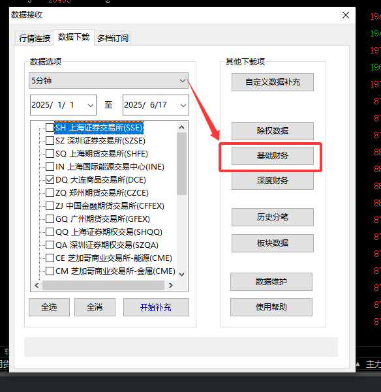
Task: Click the 全消 button
Action: point(95,307)
